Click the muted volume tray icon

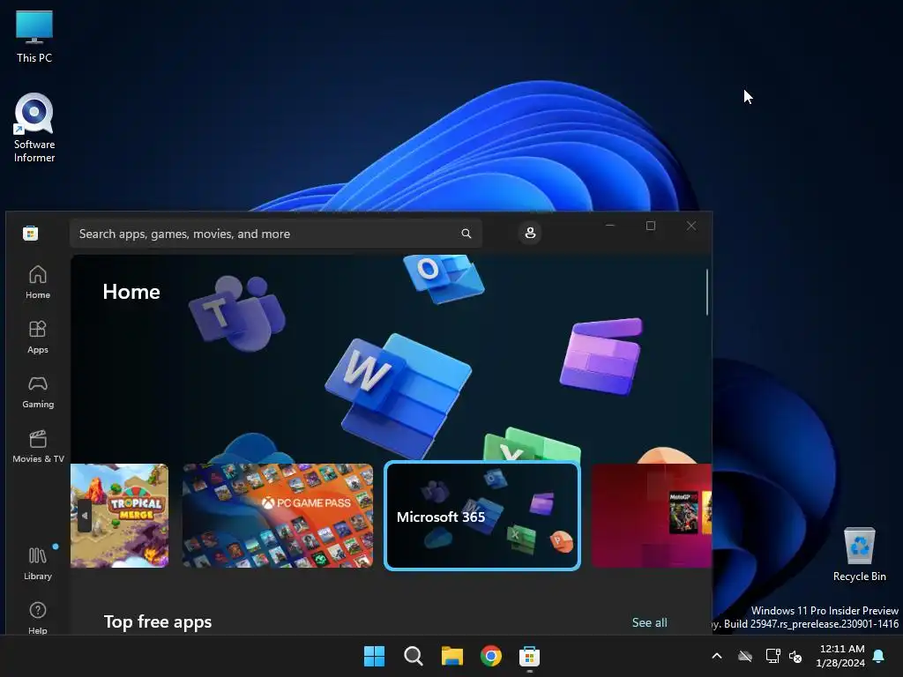795,656
